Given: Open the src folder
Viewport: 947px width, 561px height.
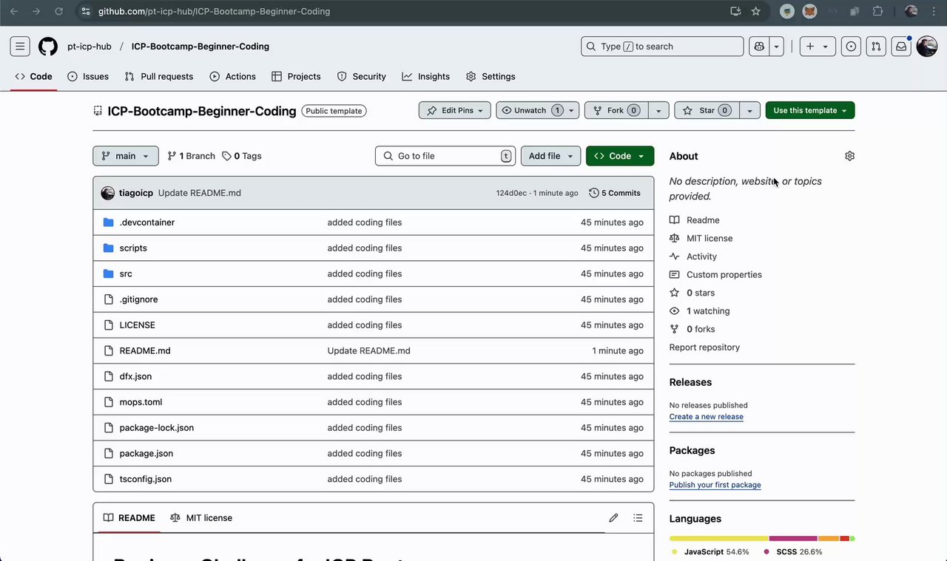Looking at the screenshot, I should pos(126,274).
